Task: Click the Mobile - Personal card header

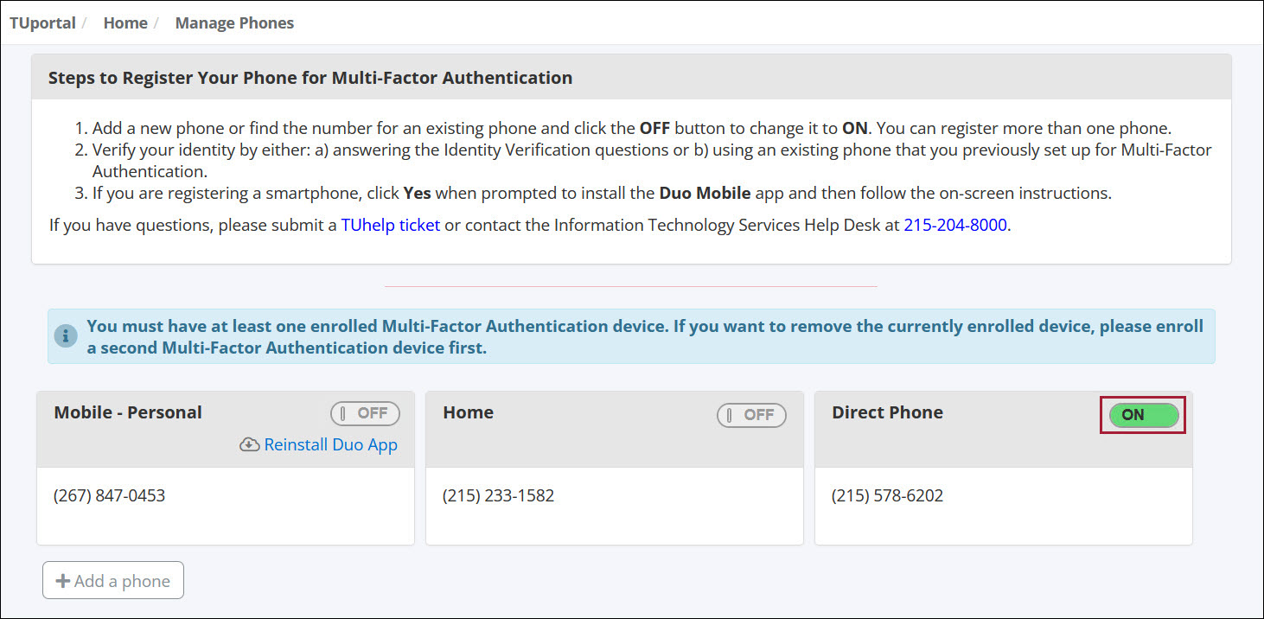Action: point(127,412)
